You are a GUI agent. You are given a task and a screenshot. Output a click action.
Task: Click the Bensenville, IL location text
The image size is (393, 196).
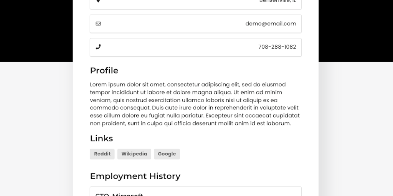point(277,1)
